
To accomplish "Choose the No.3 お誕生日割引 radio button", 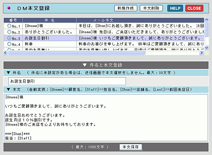I will pyautogui.click(x=9, y=38).
